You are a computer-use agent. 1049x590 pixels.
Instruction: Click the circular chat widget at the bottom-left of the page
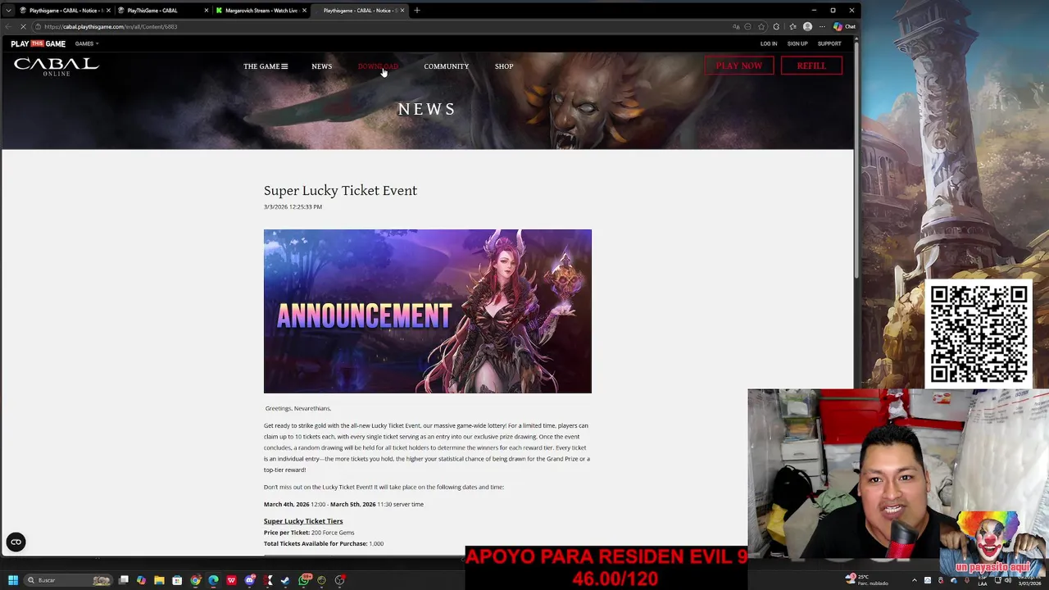(x=16, y=542)
